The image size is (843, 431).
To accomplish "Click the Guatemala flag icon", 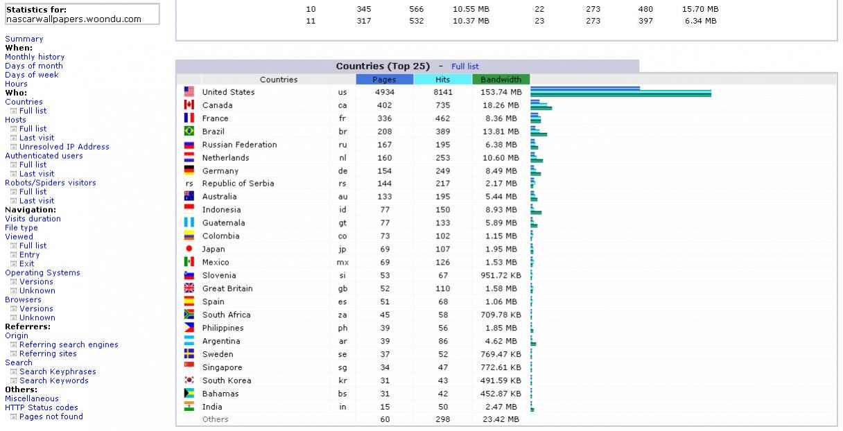I will (x=189, y=222).
